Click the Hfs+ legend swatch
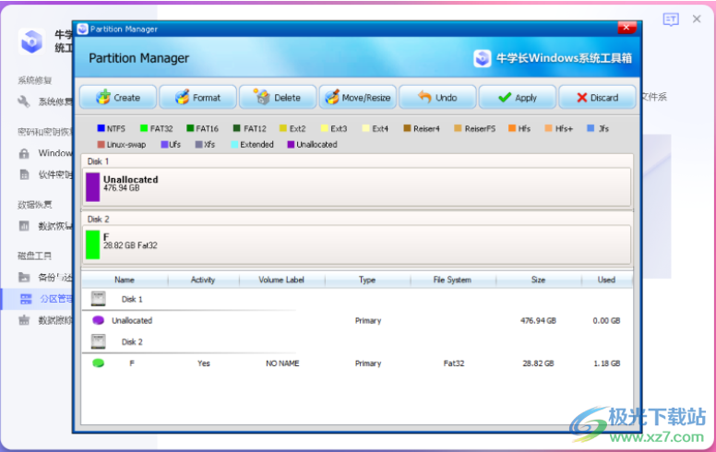Screen dimensions: 716x452 click(548, 128)
